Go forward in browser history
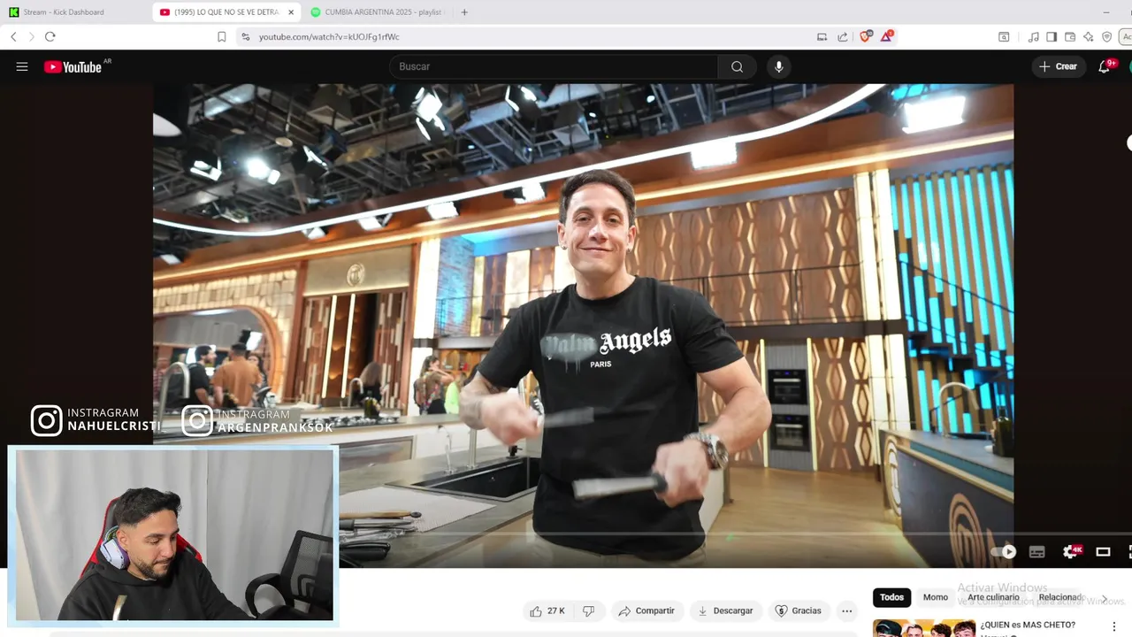This screenshot has height=637, width=1132. coord(31,36)
